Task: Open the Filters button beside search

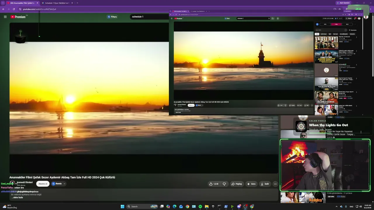Action: click(112, 17)
